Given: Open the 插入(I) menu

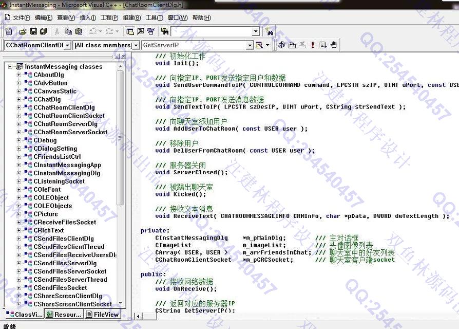Looking at the screenshot, I should point(88,18).
